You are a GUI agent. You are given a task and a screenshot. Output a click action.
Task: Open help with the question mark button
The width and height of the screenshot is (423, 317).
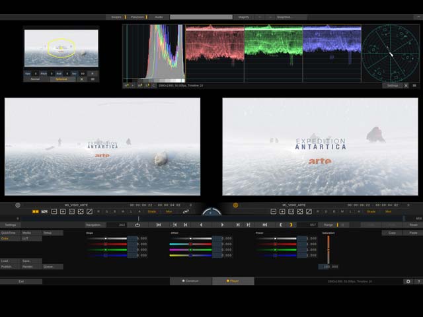click(x=418, y=281)
